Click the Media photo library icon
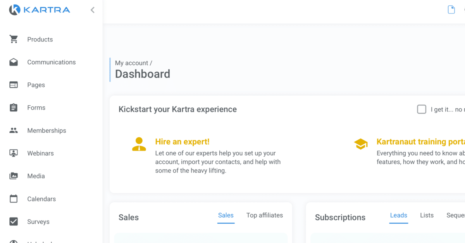The image size is (465, 243). coord(14,176)
